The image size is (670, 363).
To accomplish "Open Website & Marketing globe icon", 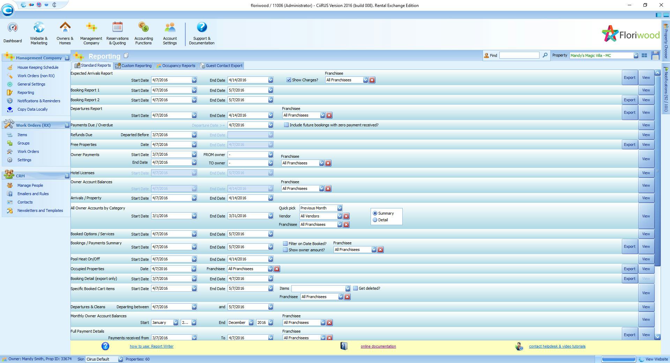I will [39, 28].
